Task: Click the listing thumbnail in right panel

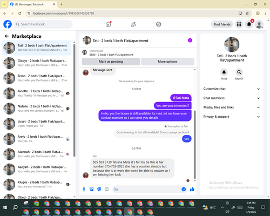Action: click(x=232, y=44)
